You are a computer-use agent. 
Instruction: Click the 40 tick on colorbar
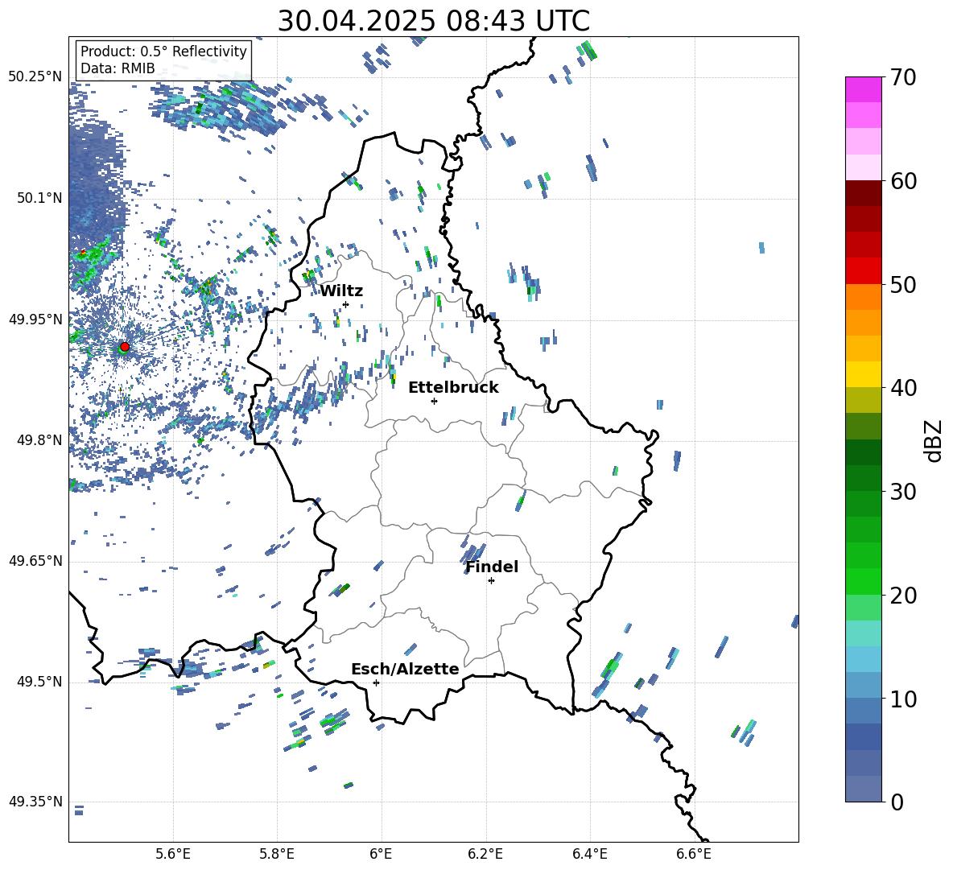tap(903, 388)
